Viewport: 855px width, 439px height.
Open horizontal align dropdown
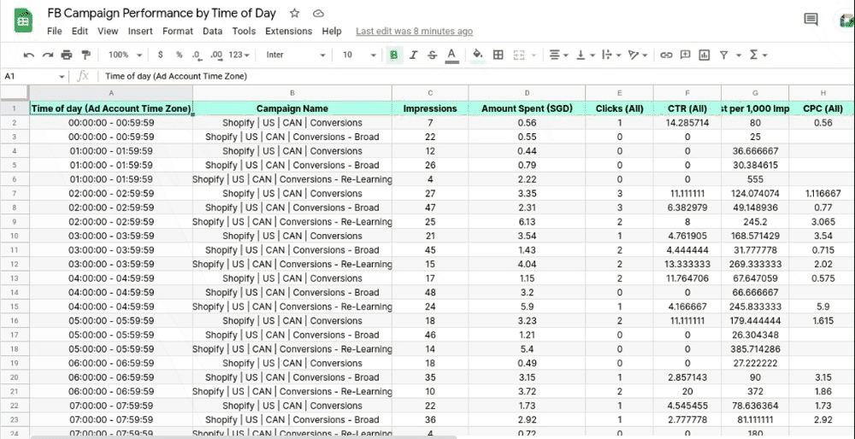point(558,55)
